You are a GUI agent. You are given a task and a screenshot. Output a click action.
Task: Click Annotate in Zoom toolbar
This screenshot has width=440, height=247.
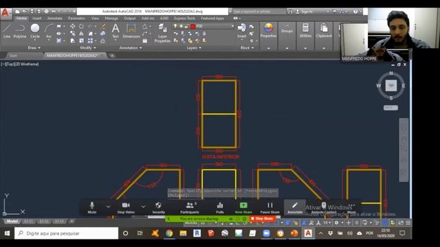pyautogui.click(x=295, y=207)
